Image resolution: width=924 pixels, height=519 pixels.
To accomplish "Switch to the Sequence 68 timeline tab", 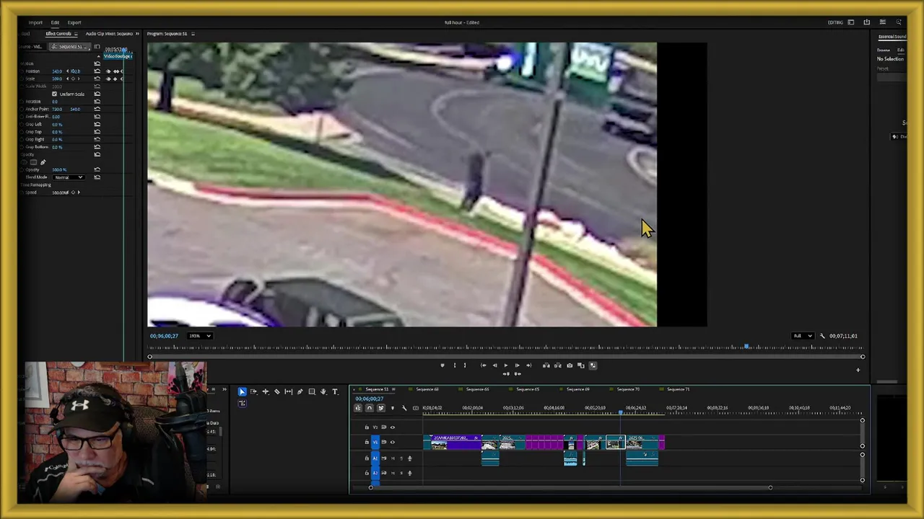I will 427,389.
